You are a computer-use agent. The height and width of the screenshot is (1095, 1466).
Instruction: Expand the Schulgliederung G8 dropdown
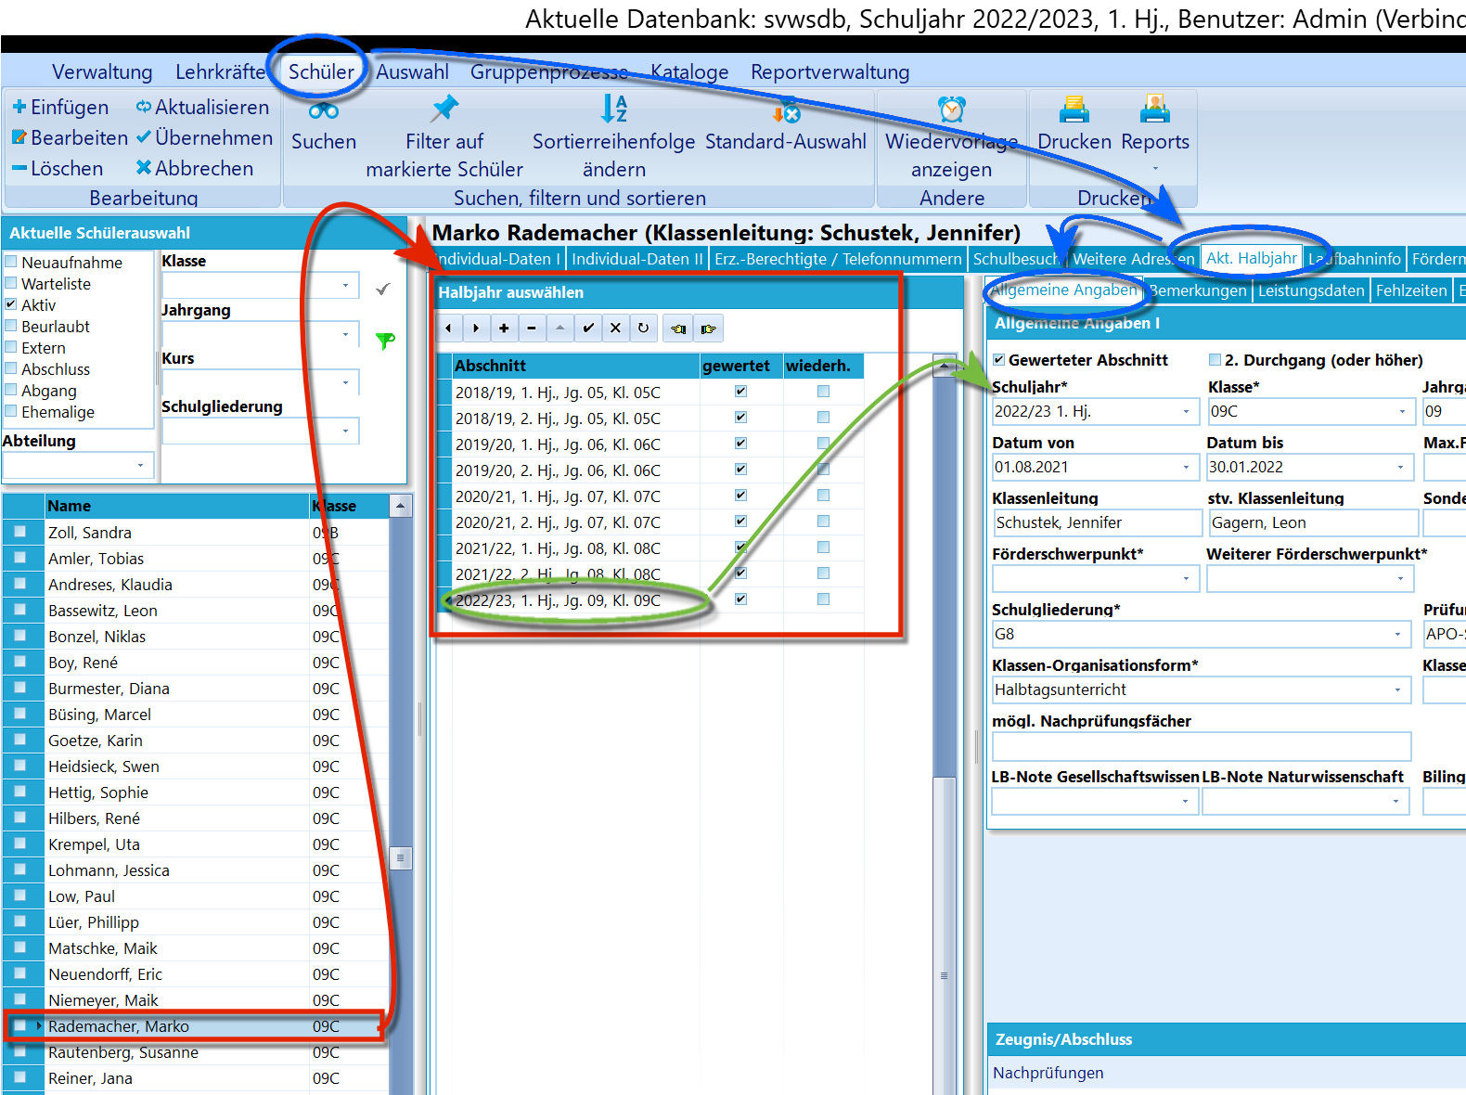pyautogui.click(x=1397, y=635)
